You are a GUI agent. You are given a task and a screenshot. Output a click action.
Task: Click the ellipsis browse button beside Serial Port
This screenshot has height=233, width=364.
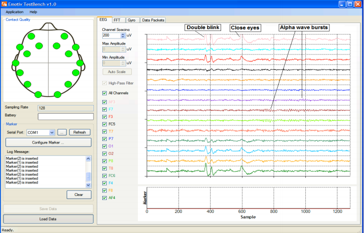coord(62,132)
